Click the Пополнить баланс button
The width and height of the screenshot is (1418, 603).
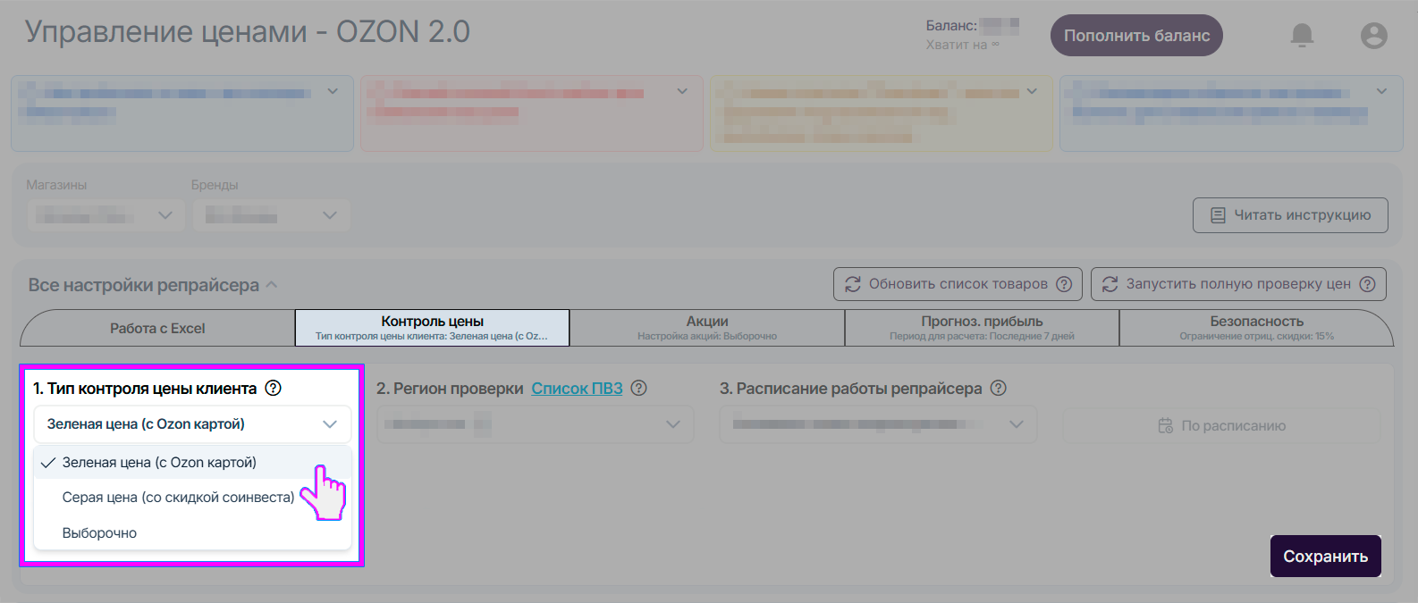[1136, 36]
